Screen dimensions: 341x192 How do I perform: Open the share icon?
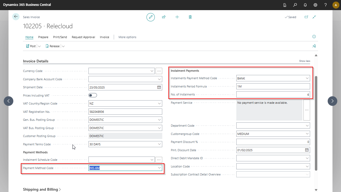(x=164, y=17)
